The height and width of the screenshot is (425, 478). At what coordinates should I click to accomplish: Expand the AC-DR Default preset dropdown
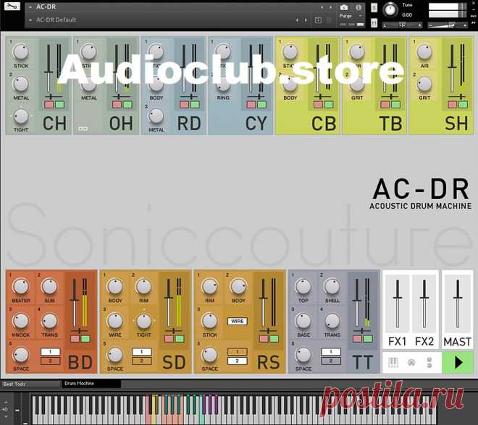click(x=30, y=20)
